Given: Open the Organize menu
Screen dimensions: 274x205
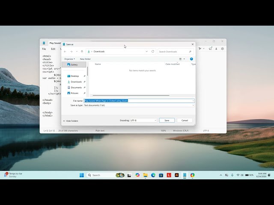Looking at the screenshot, I should click(69, 59).
